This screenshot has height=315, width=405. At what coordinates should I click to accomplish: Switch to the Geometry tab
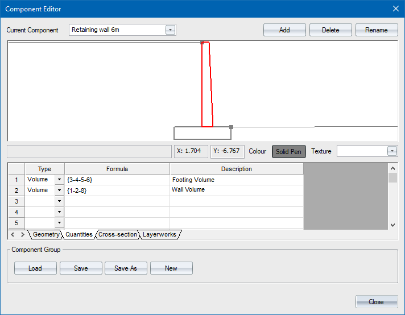pos(46,234)
